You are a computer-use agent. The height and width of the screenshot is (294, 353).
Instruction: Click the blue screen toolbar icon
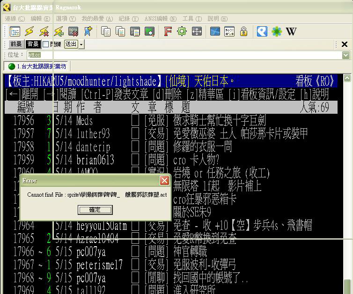point(215,31)
